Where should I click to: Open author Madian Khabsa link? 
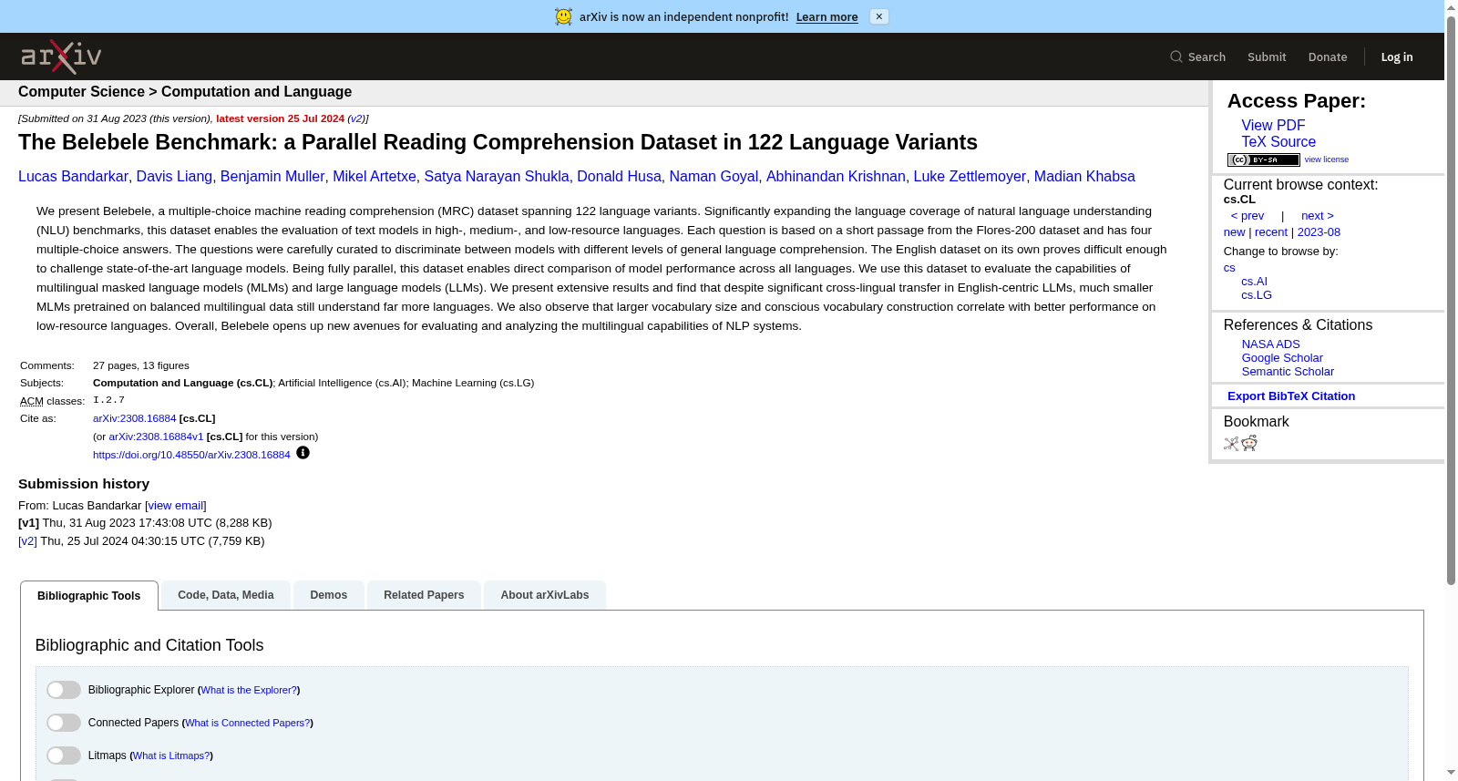1084,177
